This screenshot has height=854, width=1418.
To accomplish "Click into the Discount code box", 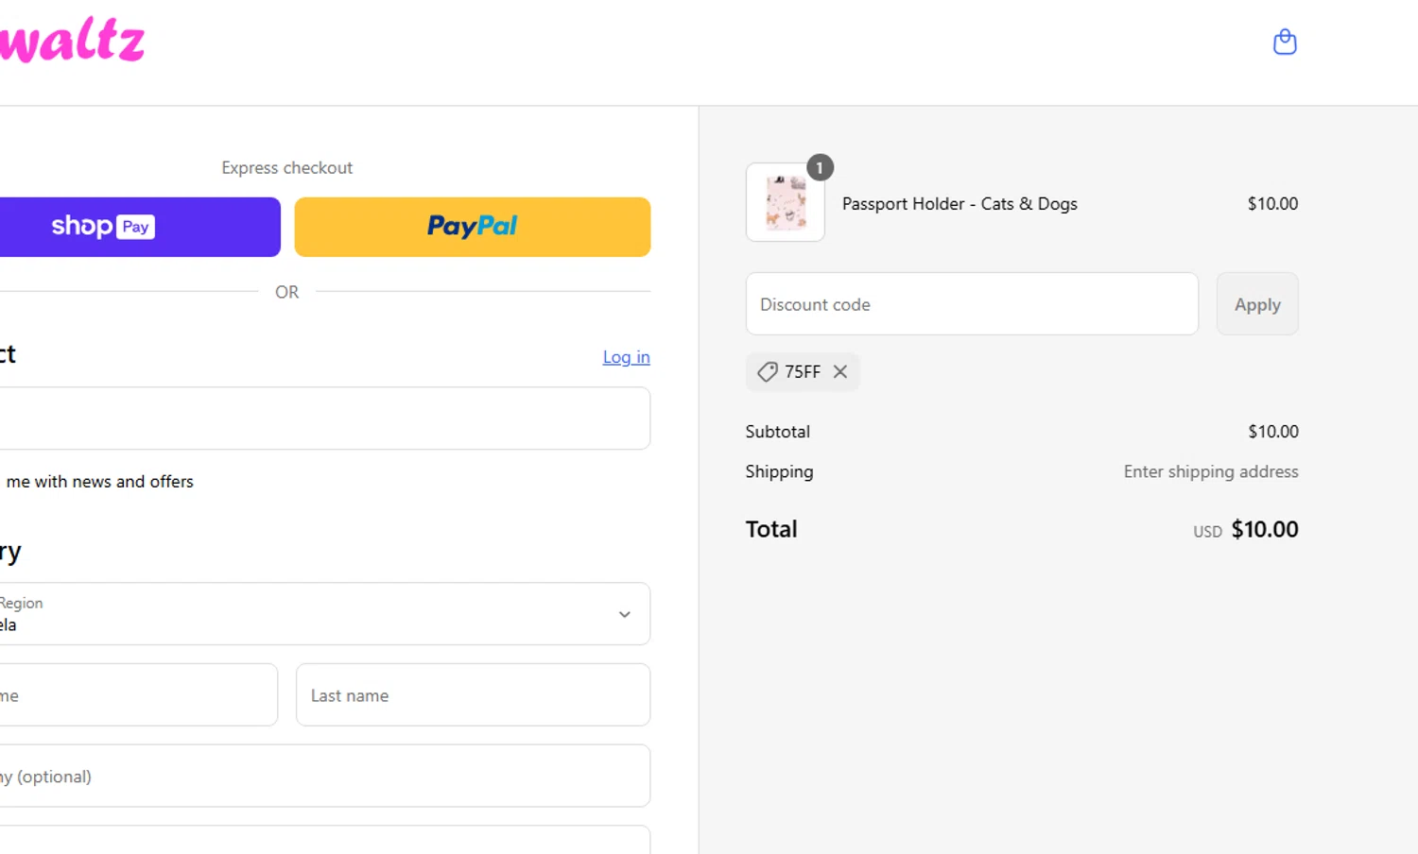I will (971, 304).
